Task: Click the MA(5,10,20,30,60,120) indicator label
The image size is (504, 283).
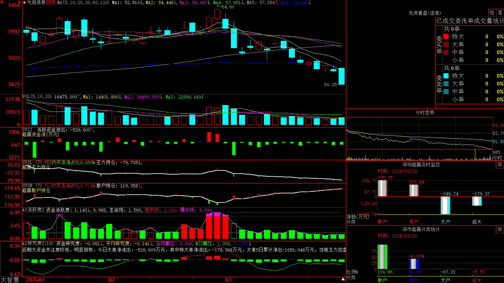Action: 83,3
